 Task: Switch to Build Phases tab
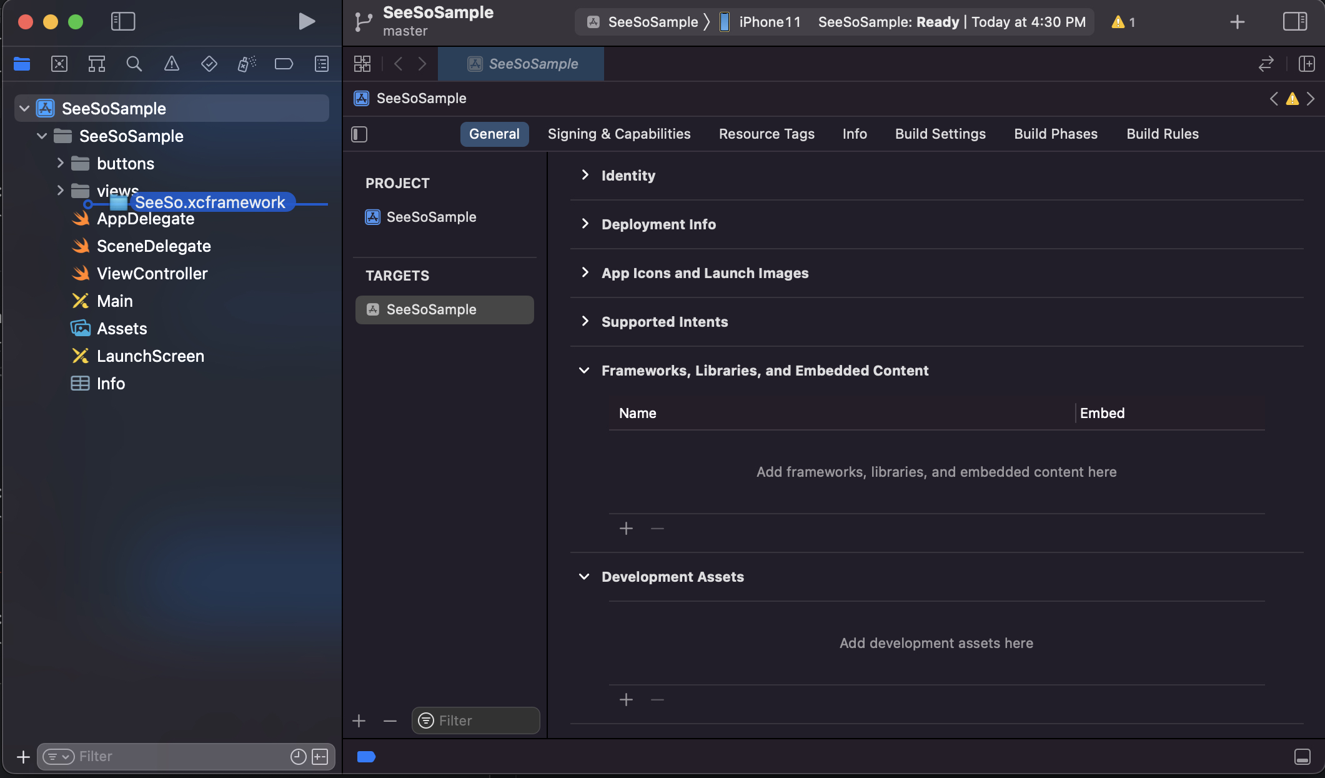(x=1056, y=134)
